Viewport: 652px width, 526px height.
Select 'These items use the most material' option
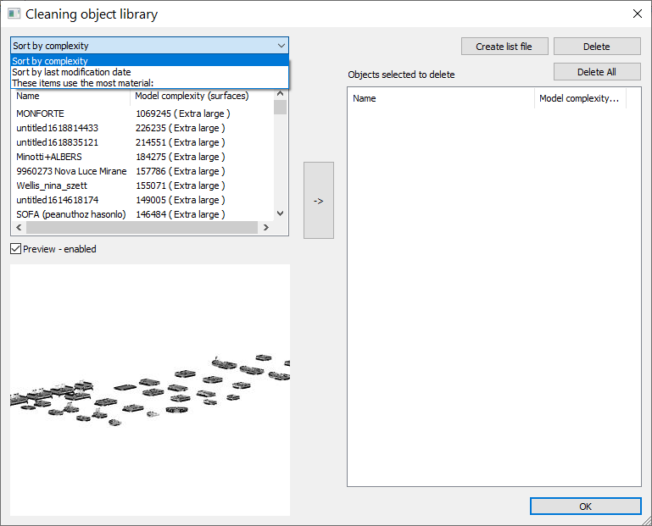[x=82, y=83]
